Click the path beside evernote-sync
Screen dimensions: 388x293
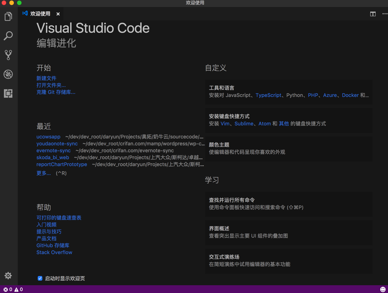click(x=125, y=151)
